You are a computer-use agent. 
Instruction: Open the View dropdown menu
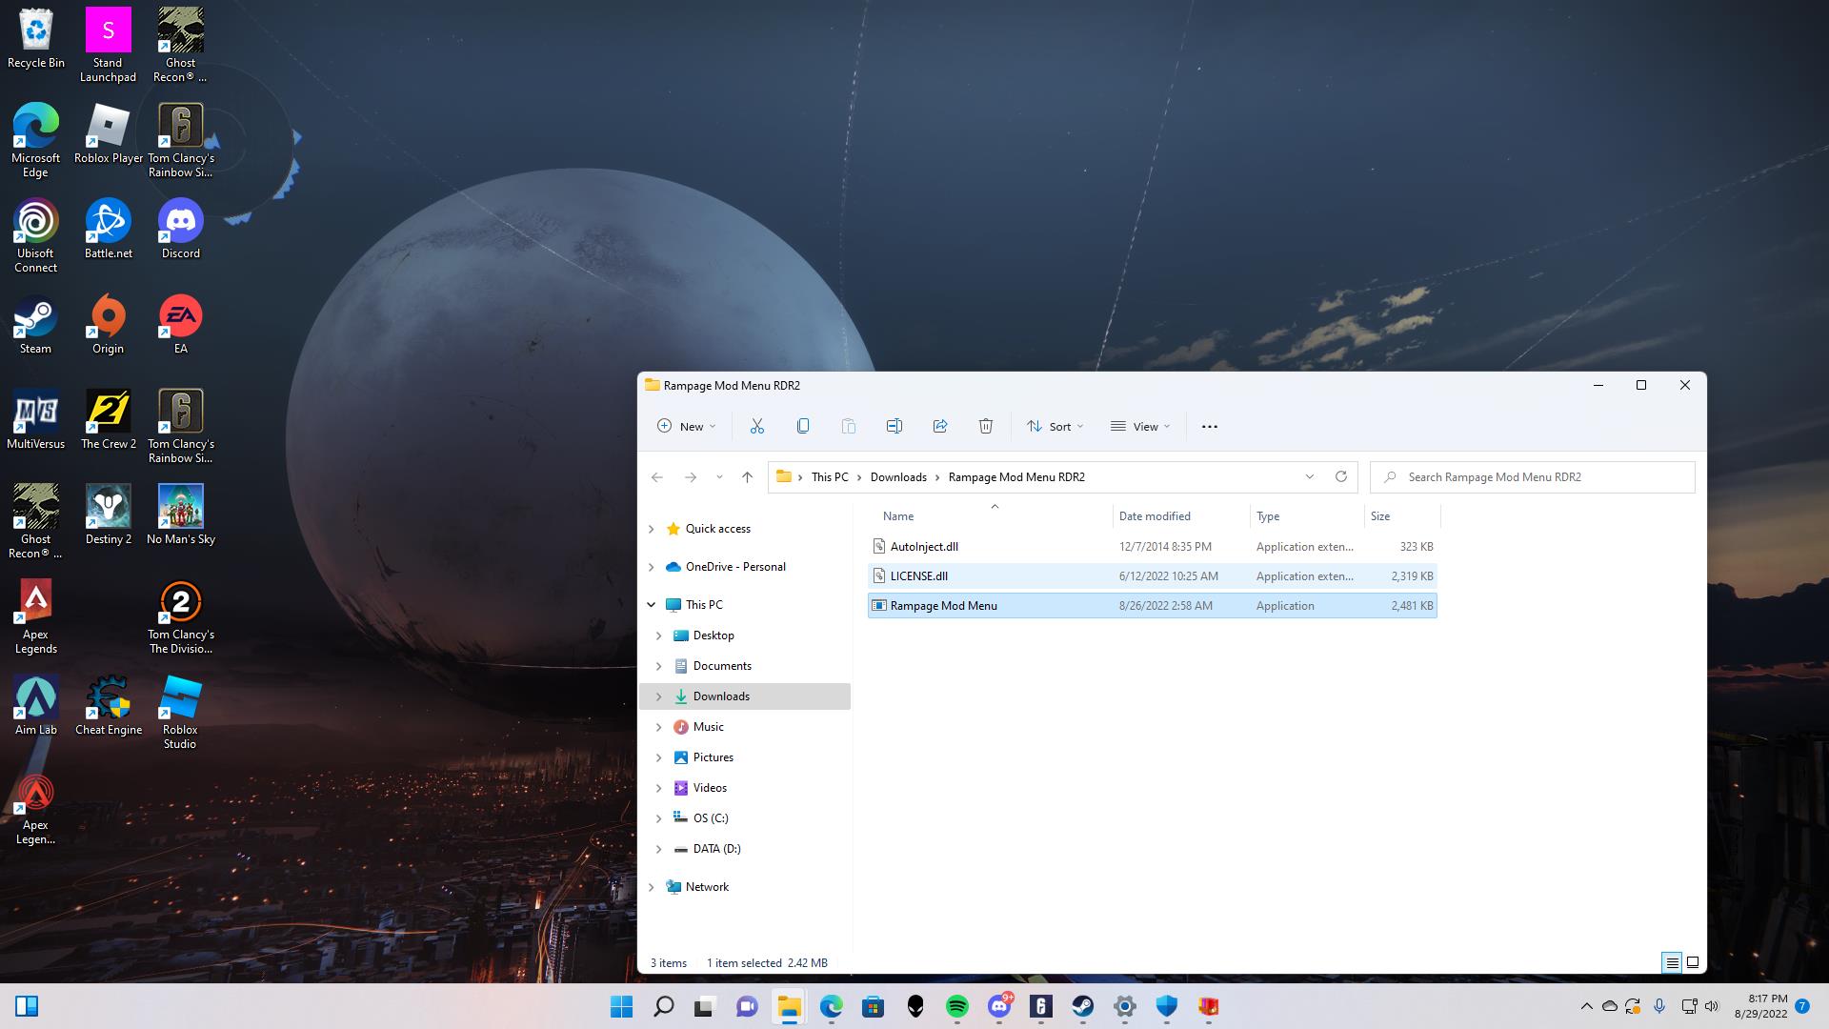[x=1140, y=426]
